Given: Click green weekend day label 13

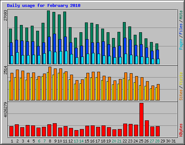Looking at the screenshot, I should point(76,141).
